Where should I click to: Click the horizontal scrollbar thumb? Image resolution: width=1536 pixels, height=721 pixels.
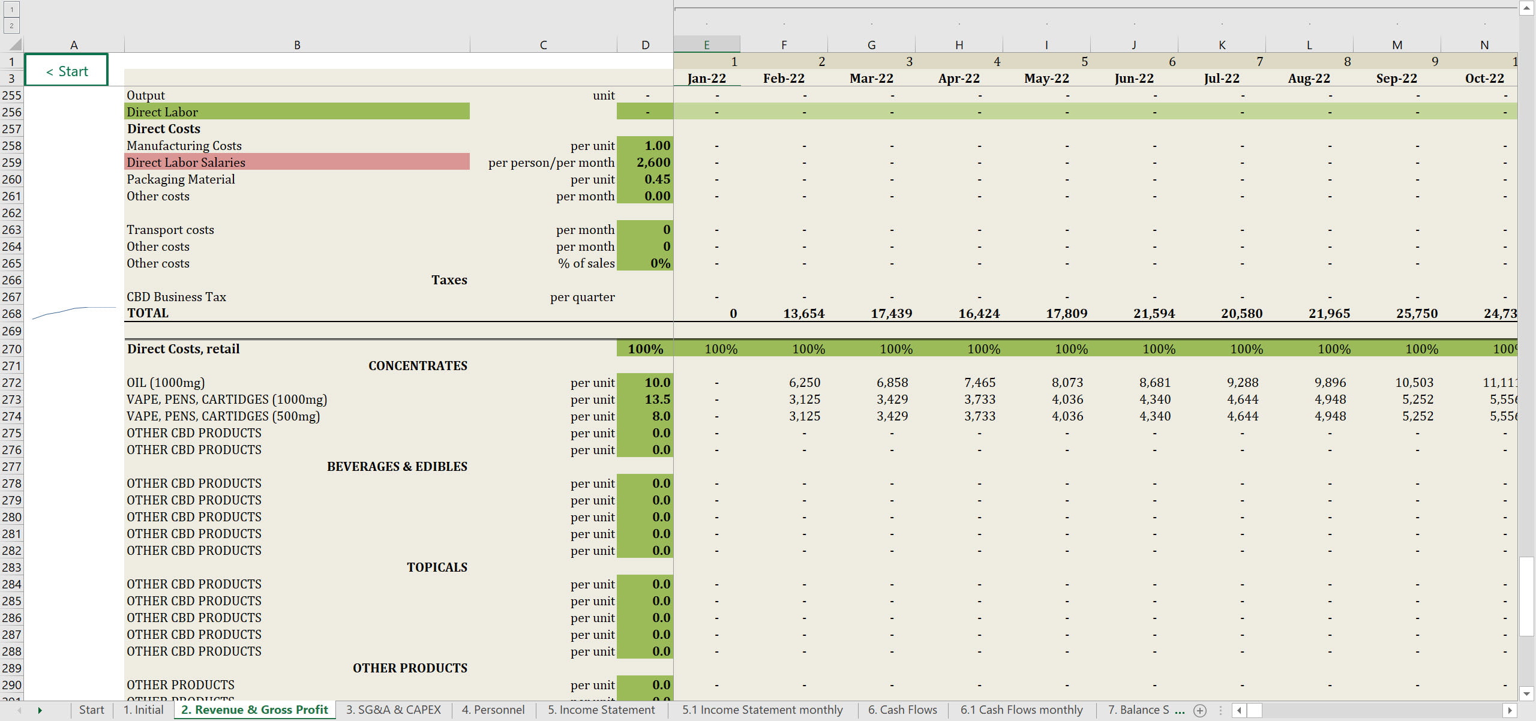(1255, 710)
